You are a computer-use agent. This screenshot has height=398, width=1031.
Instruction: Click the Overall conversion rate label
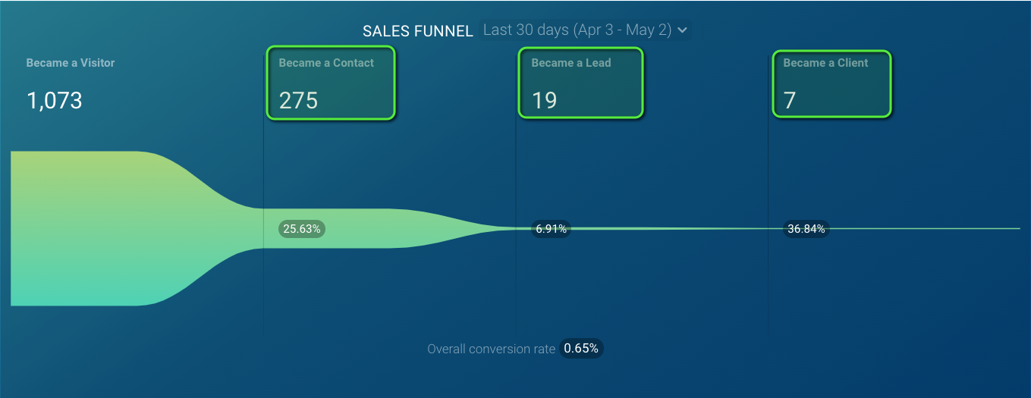point(491,349)
